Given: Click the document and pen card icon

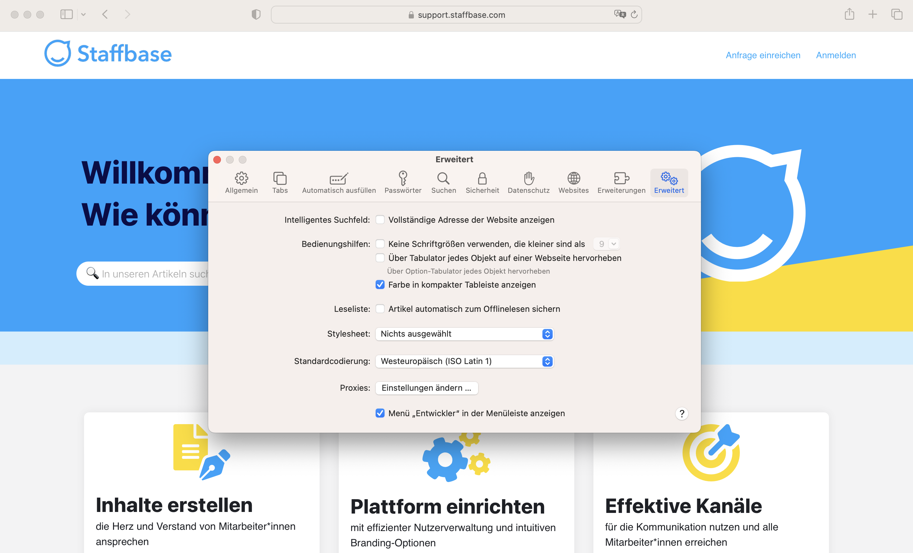Looking at the screenshot, I should (x=202, y=452).
